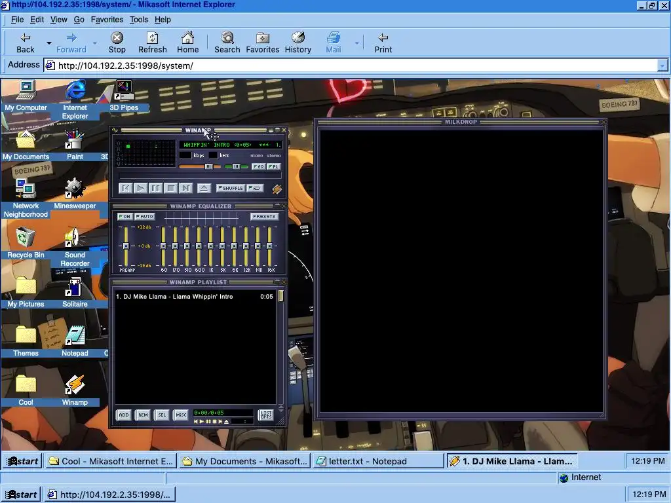671x503 pixels.
Task: Select Solitaire desktop icon
Action: point(75,293)
